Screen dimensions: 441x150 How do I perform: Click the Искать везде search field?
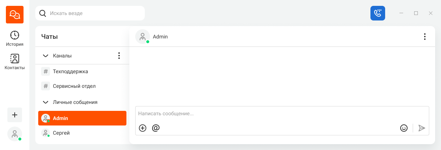[x=90, y=13]
